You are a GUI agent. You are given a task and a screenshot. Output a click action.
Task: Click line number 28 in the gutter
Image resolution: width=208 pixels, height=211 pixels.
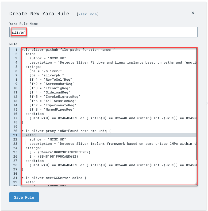point(15,165)
